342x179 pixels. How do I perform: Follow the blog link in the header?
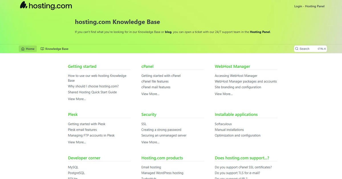pyautogui.click(x=168, y=32)
